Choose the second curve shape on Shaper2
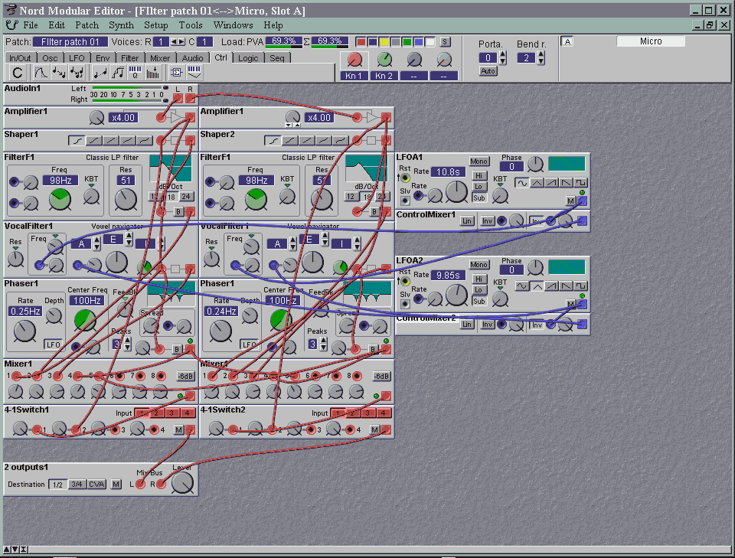 tap(289, 140)
